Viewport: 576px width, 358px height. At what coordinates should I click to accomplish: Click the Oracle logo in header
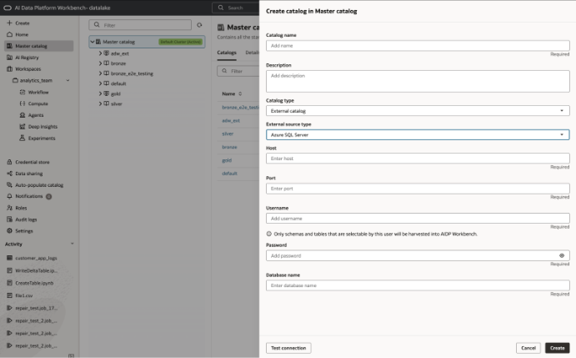tap(8, 8)
